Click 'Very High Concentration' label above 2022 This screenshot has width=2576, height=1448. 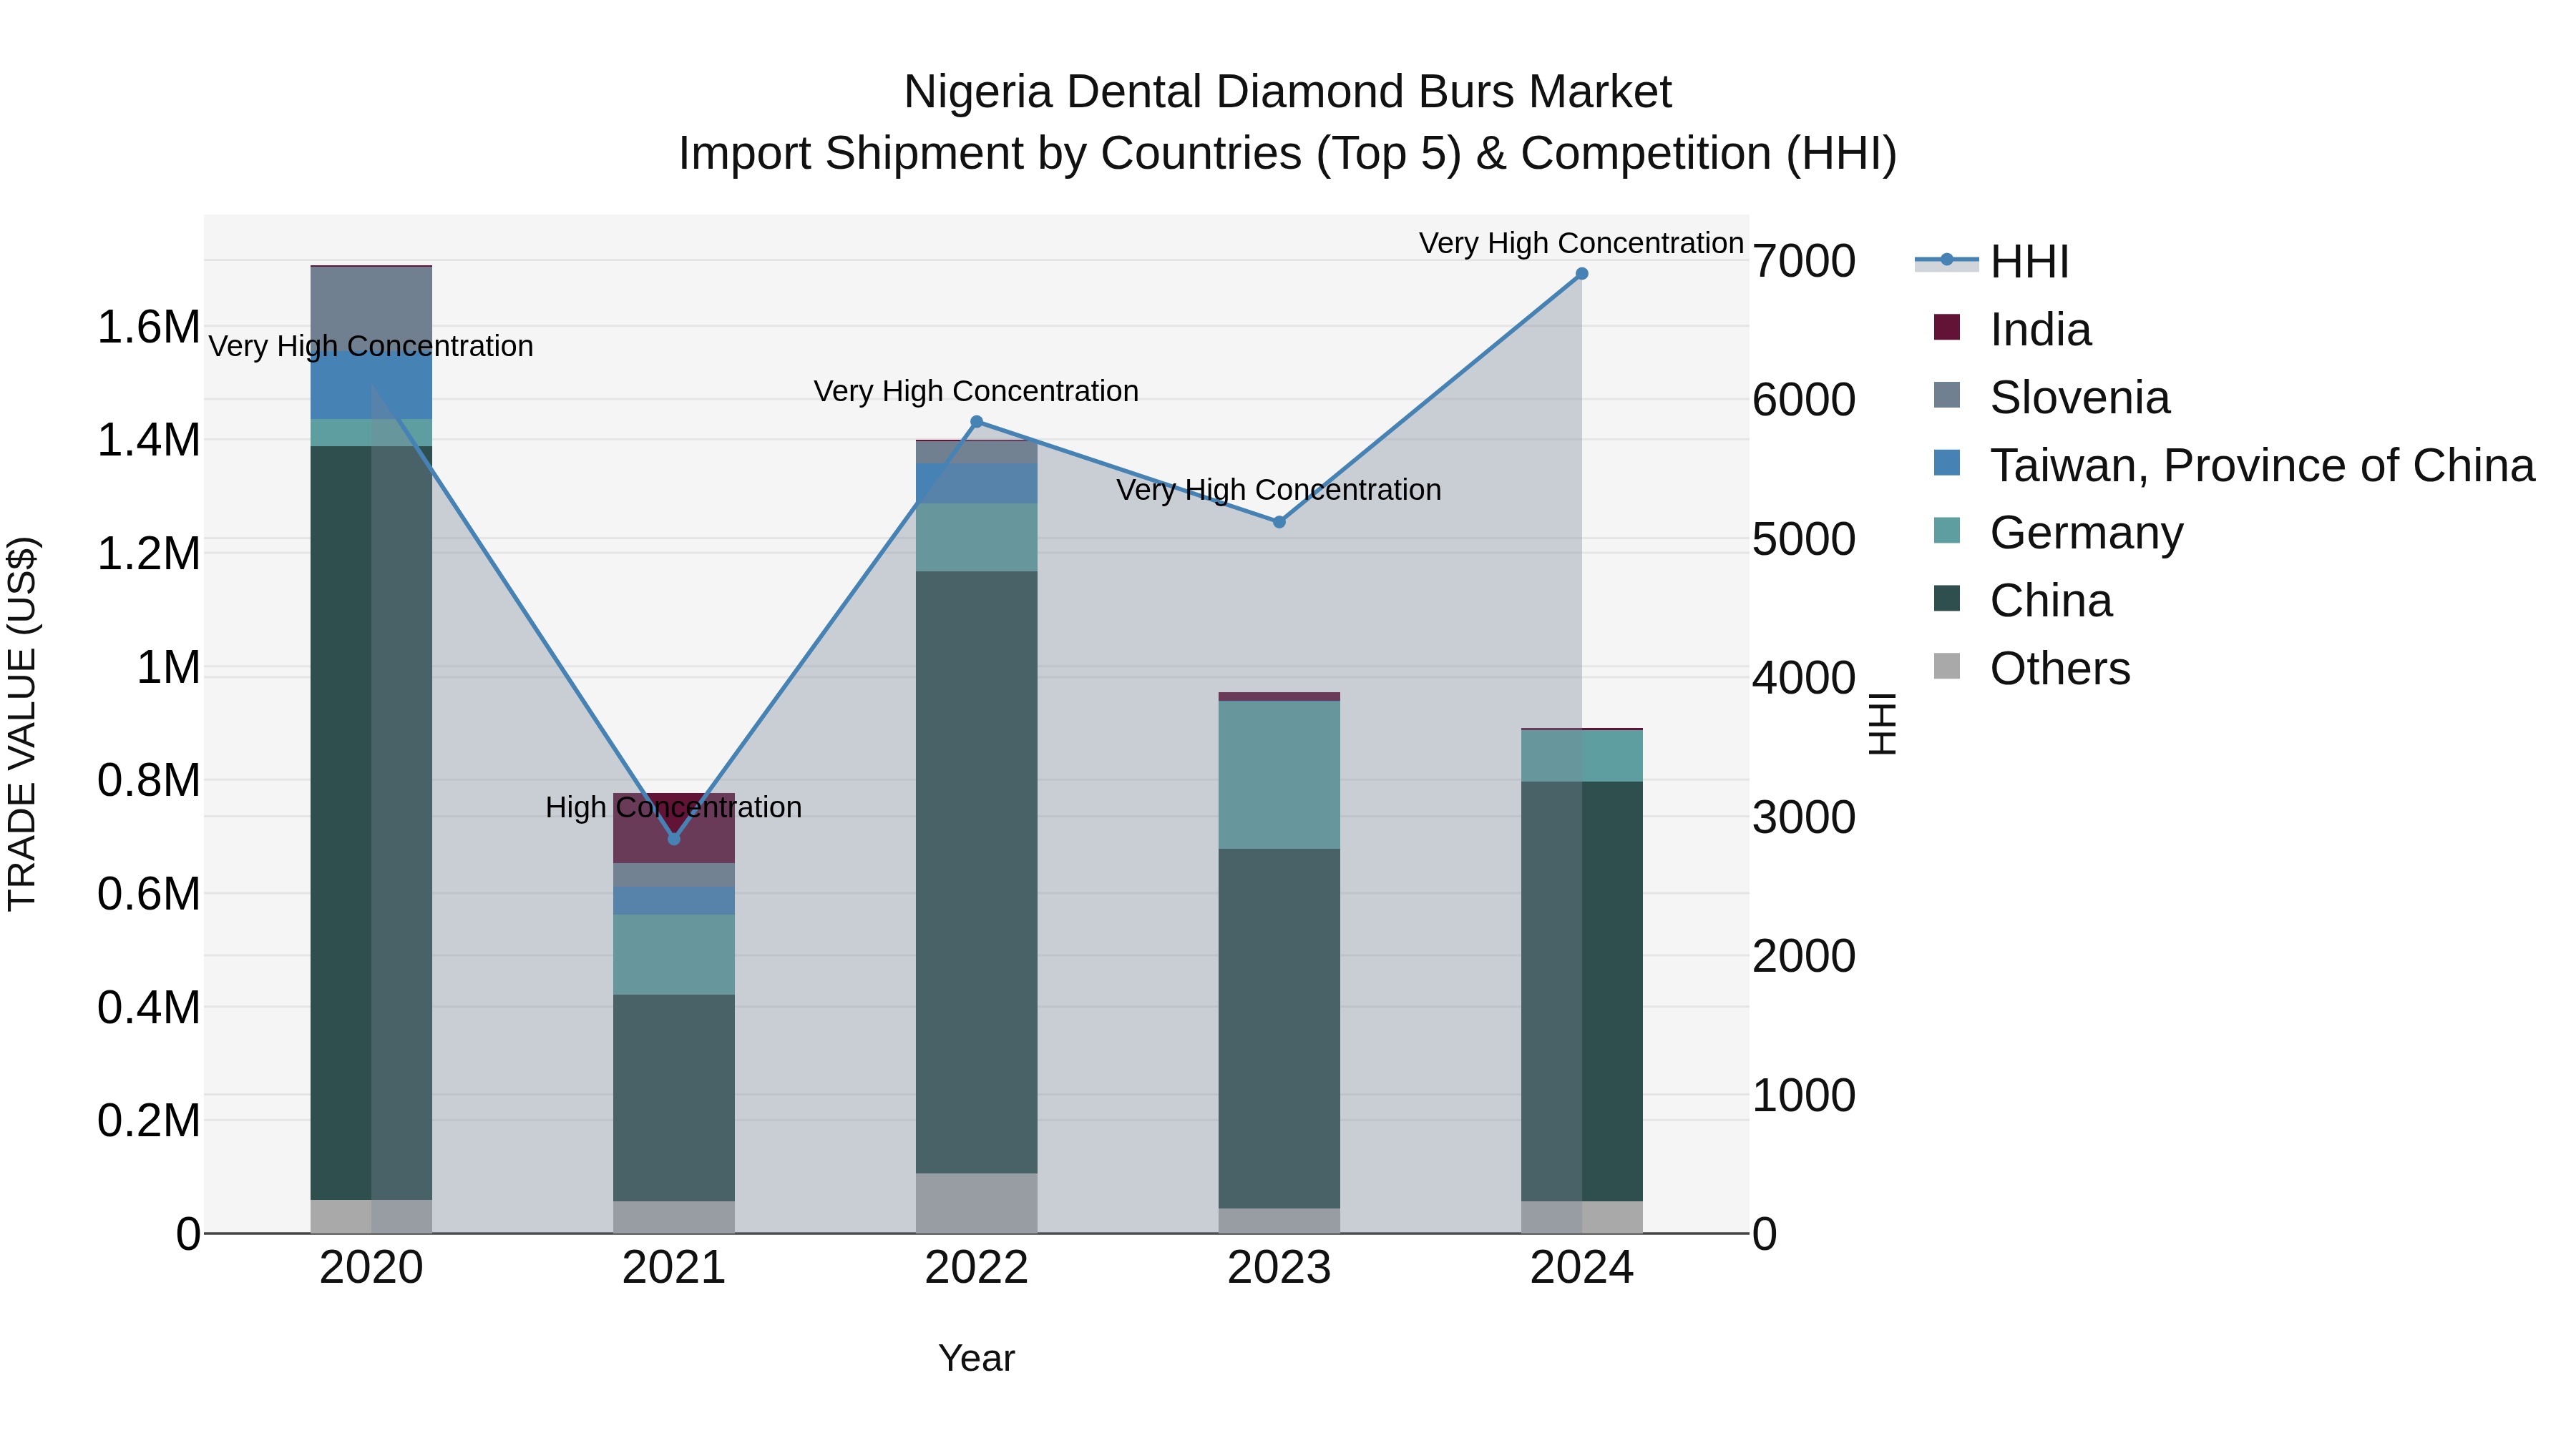coord(977,390)
